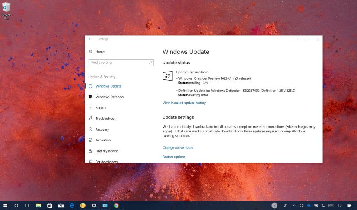Open Action Center notifications icon
Viewport: 357px width, 210px height.
click(350, 205)
